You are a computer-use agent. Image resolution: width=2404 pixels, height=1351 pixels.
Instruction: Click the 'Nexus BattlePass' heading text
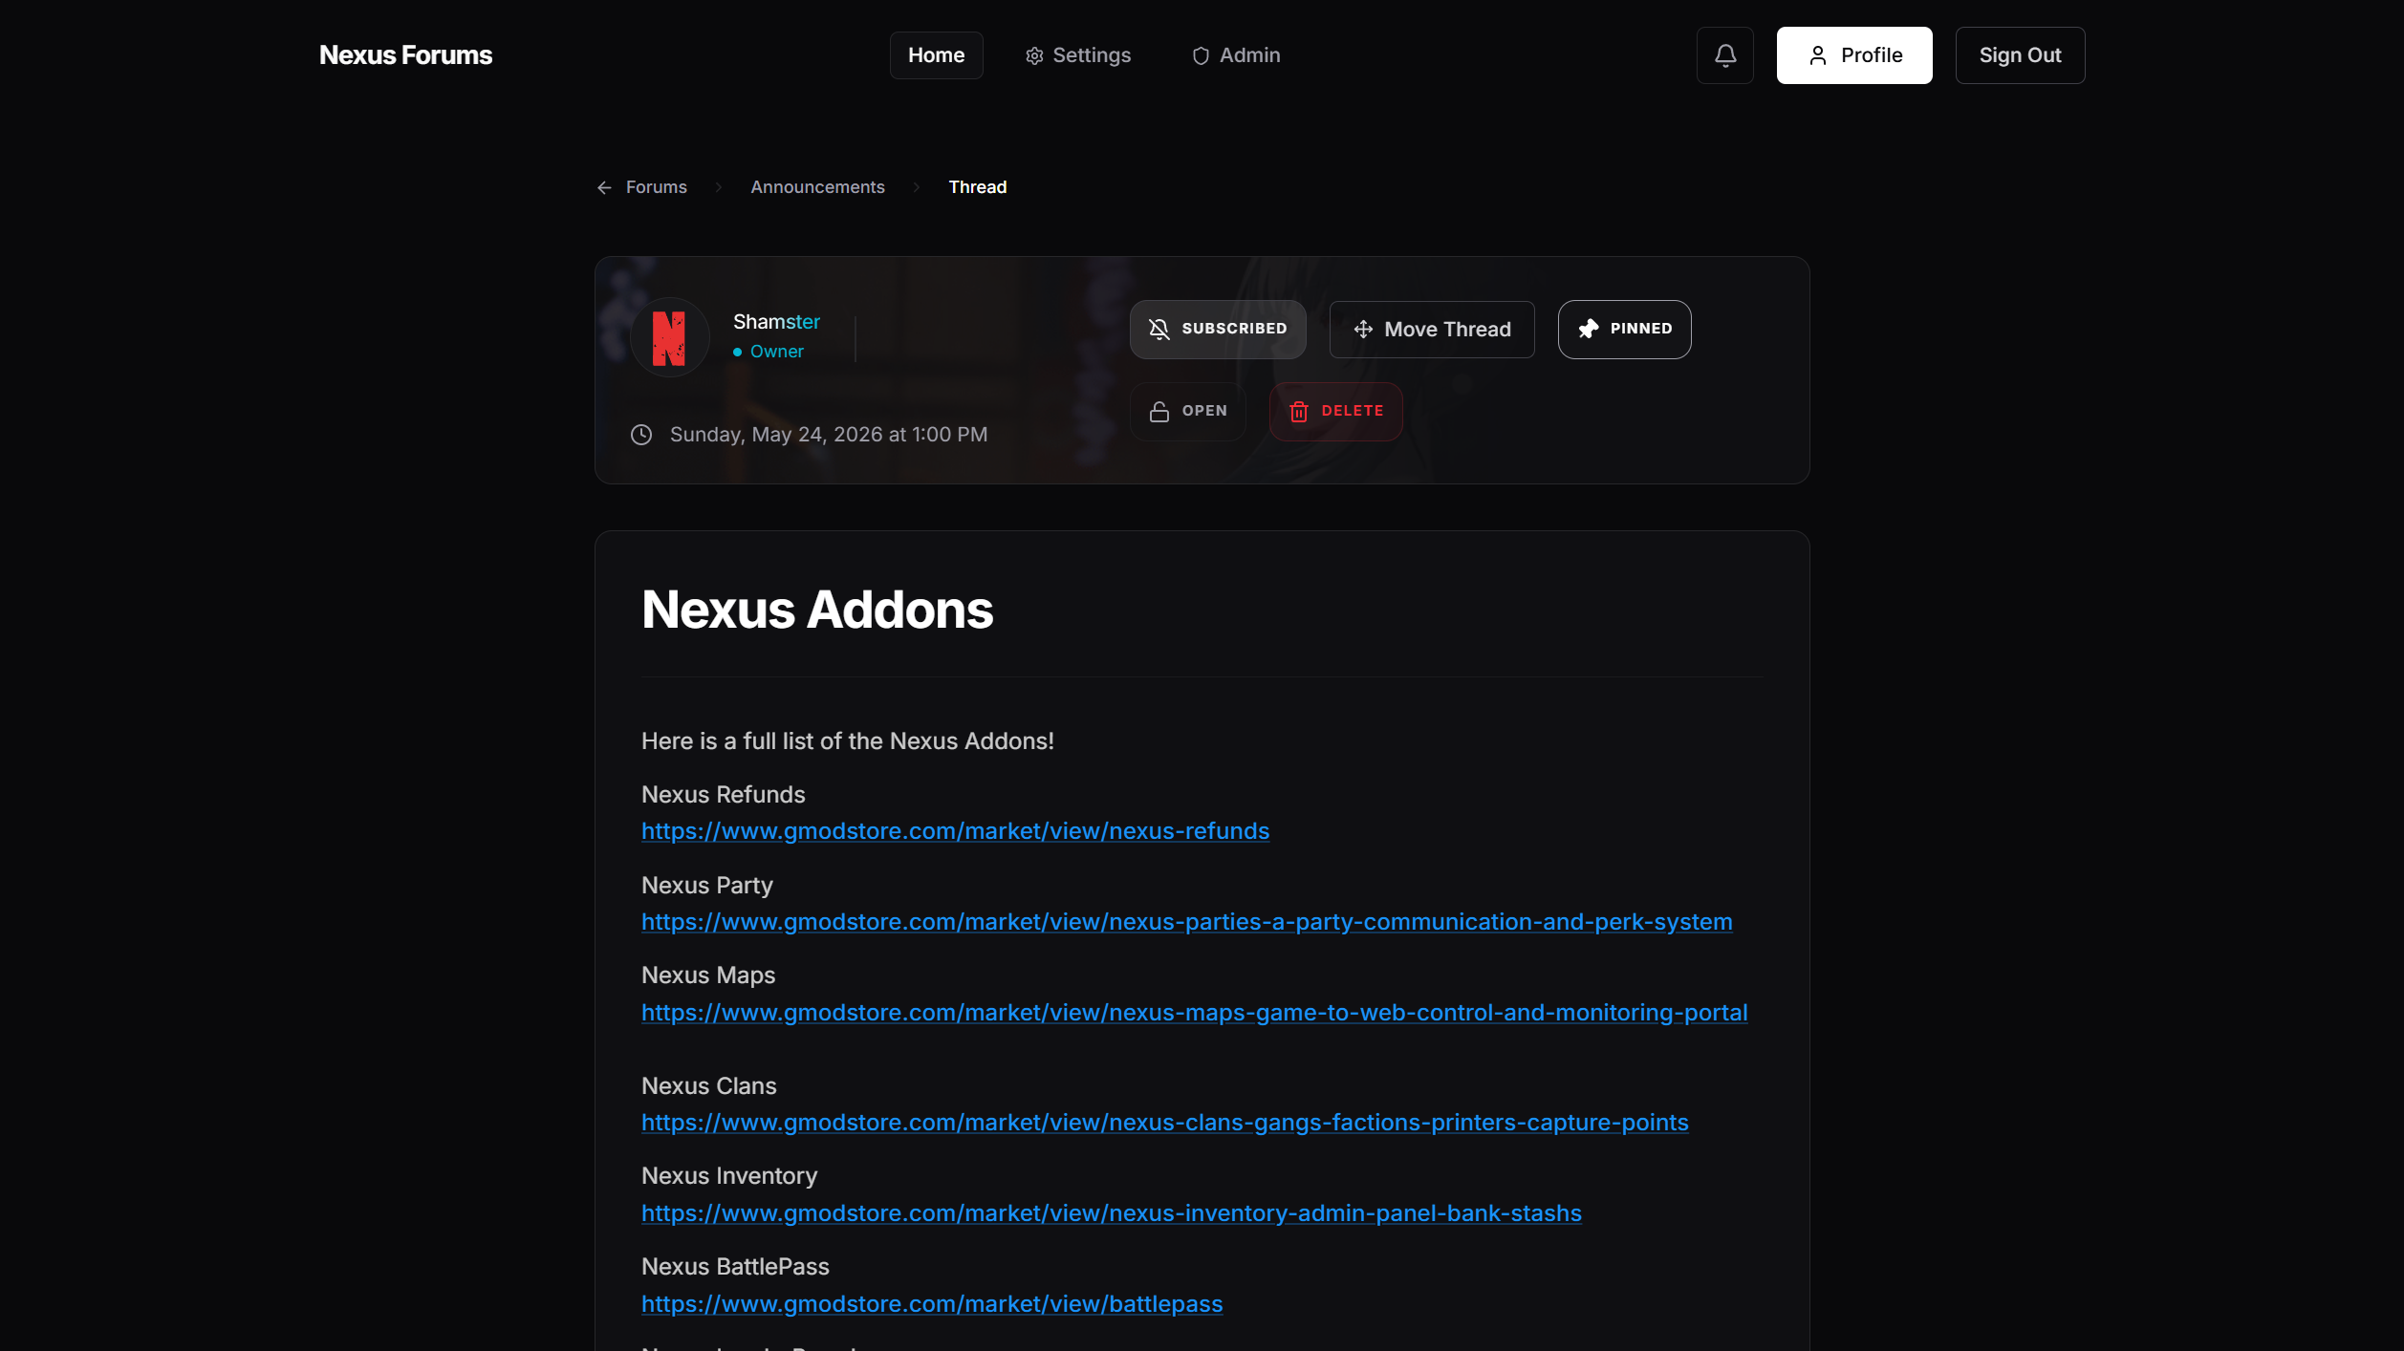pyautogui.click(x=735, y=1267)
